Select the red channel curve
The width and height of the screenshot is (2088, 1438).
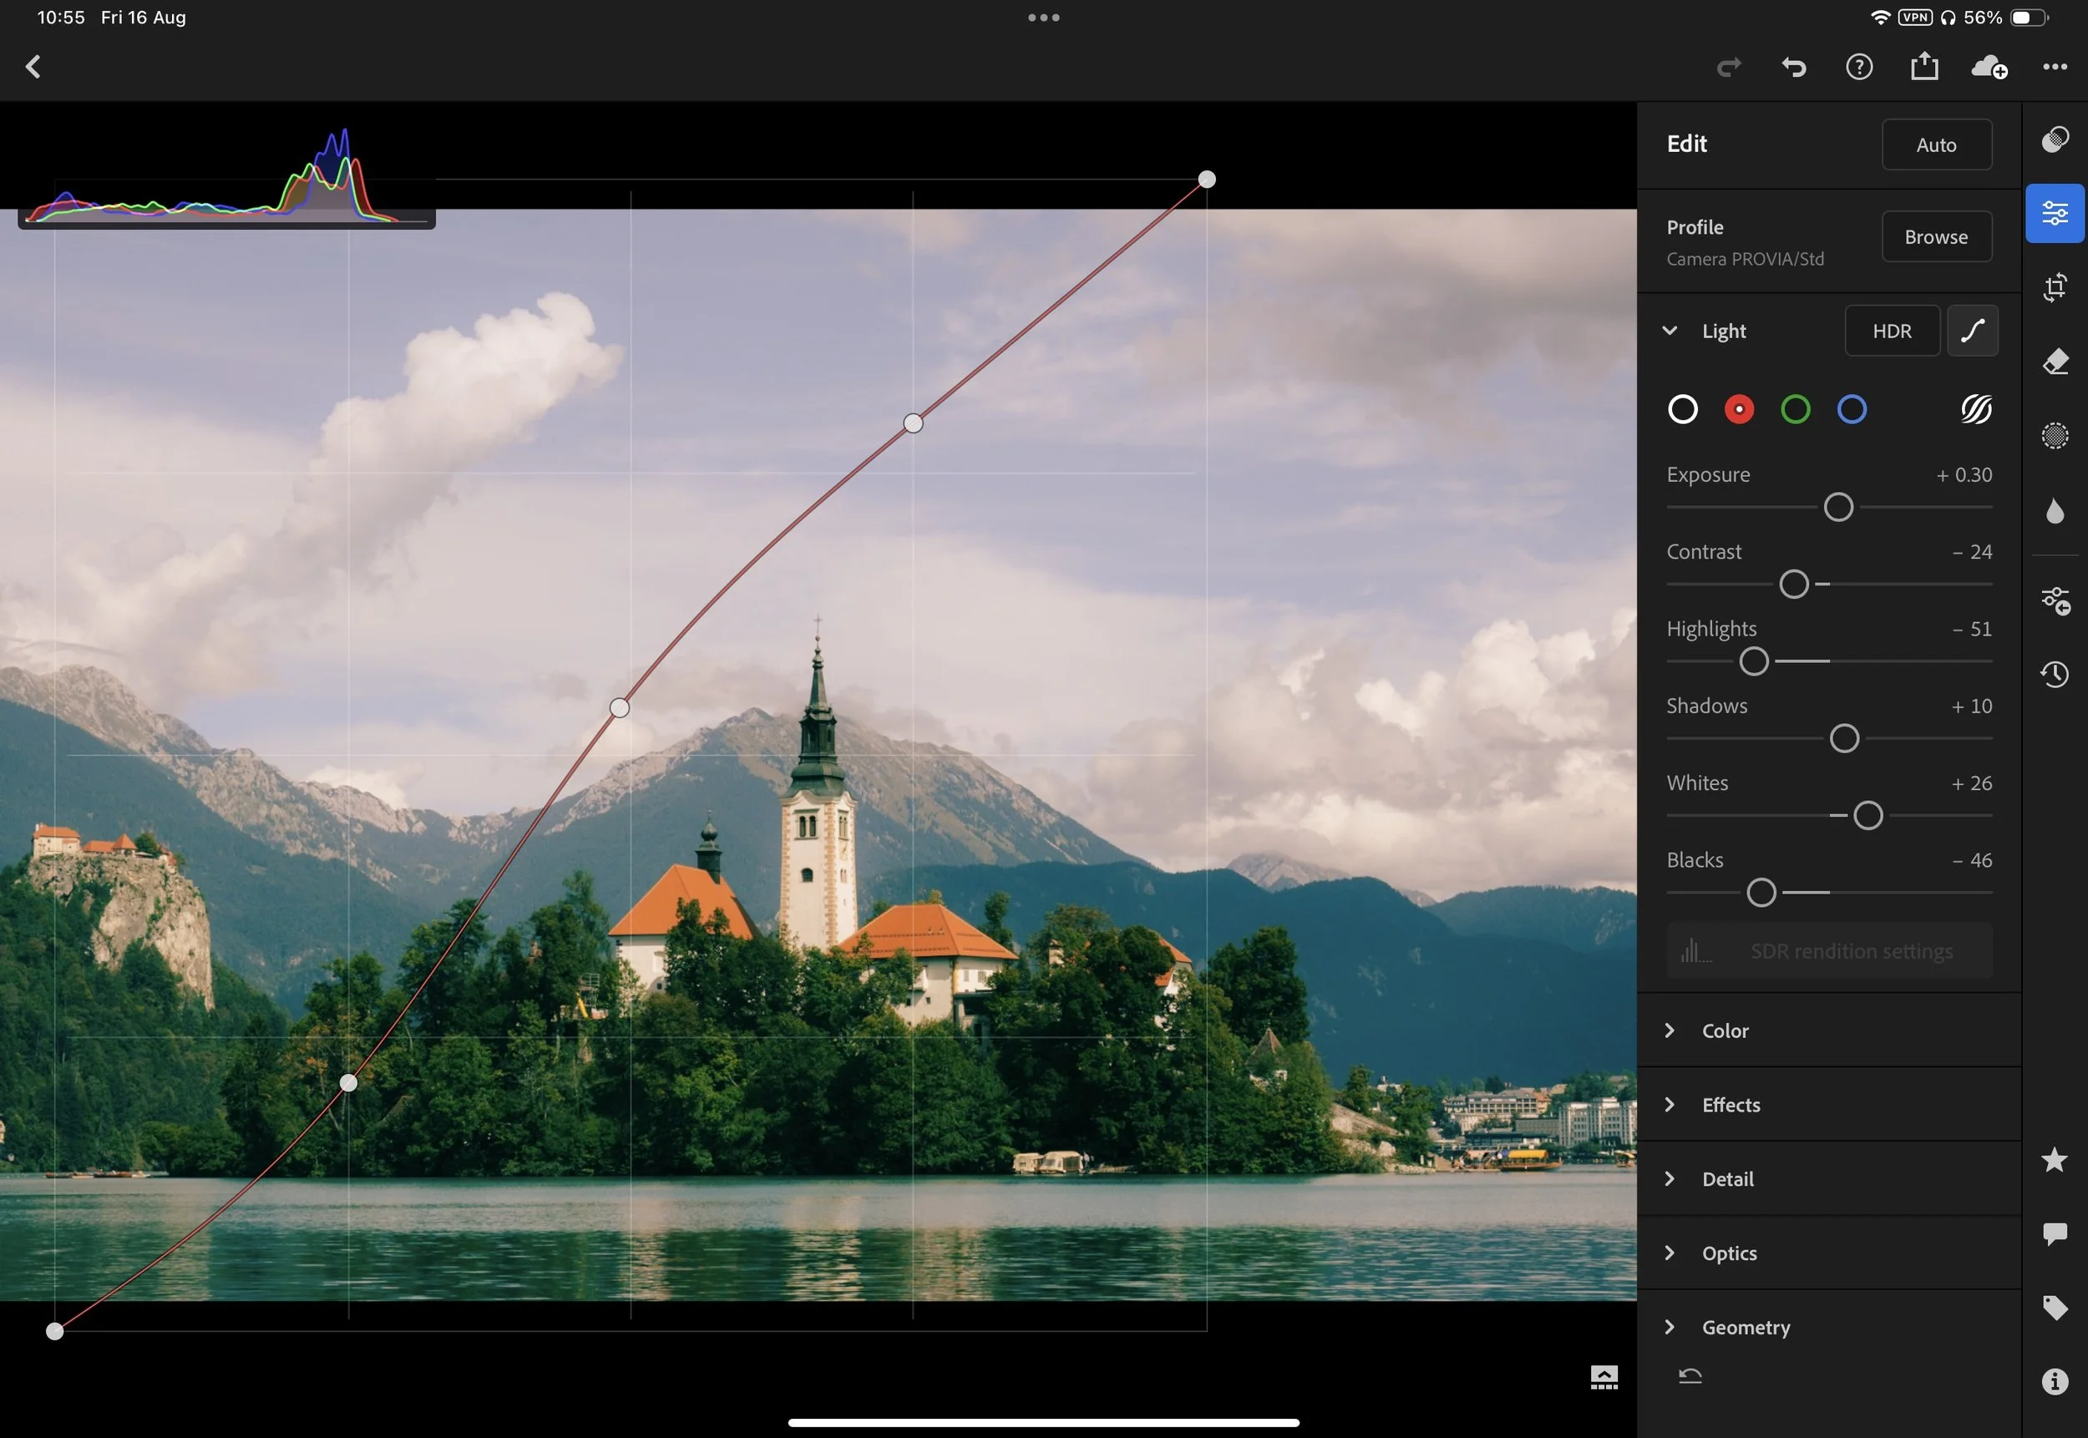click(x=1738, y=410)
